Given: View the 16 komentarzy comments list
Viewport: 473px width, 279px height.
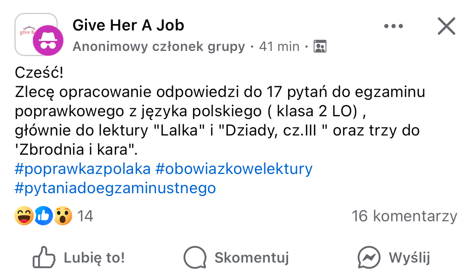Looking at the screenshot, I should point(404,216).
